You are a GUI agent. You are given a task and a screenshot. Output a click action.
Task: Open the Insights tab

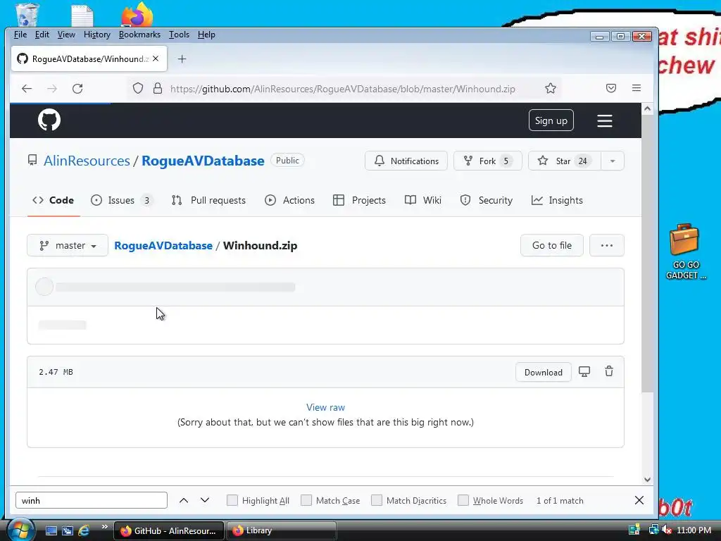pyautogui.click(x=557, y=200)
